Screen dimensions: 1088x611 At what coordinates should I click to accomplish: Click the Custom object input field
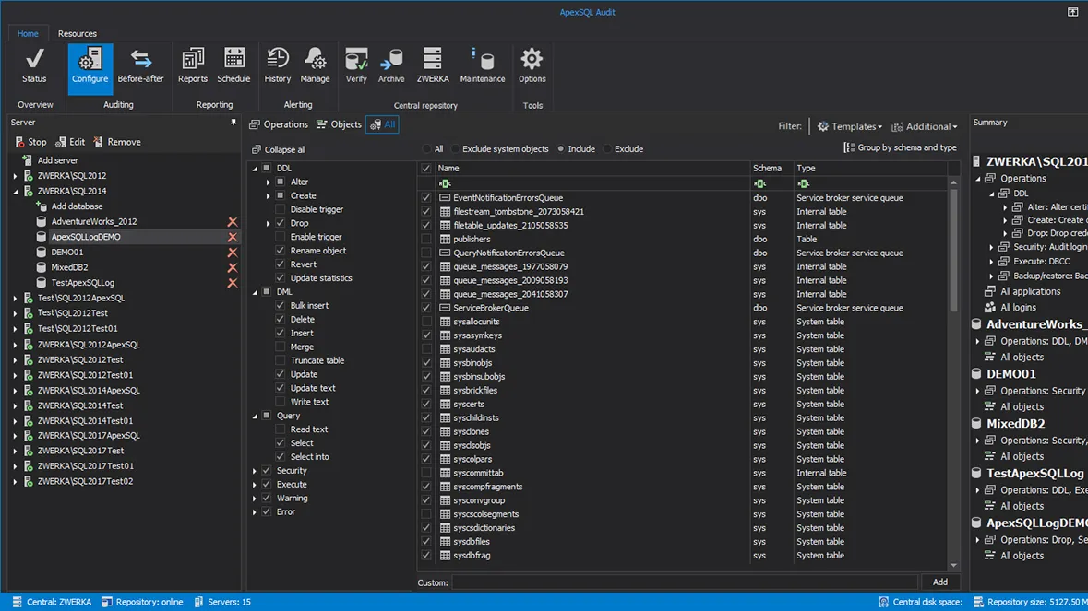(684, 582)
